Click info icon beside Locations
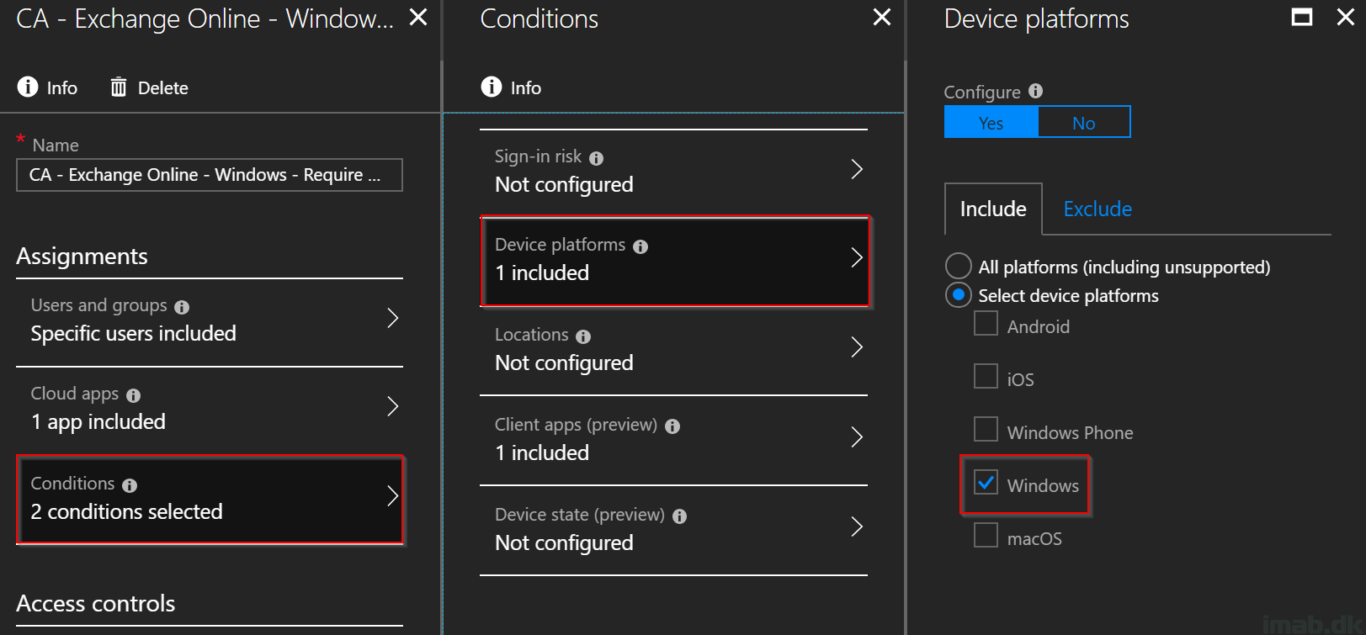Screen dimensions: 1366x635 pos(583,336)
